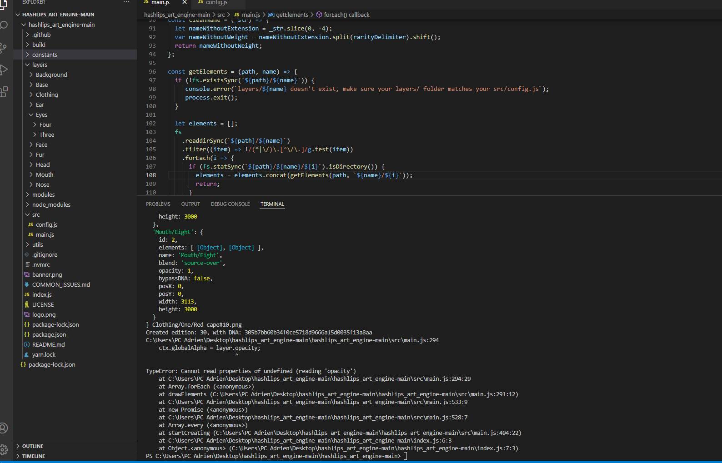Click the src breadcrumb segment
The image size is (722, 463).
point(221,15)
